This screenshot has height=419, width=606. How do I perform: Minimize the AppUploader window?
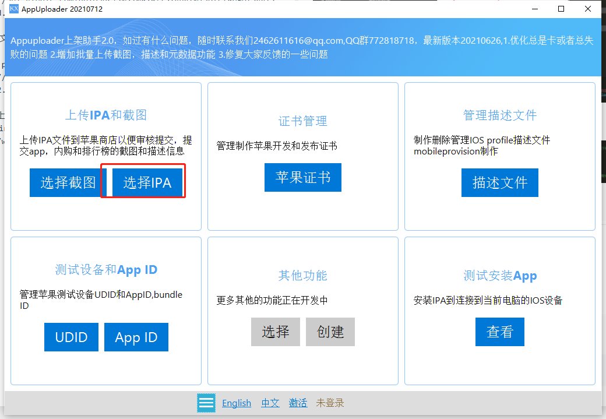(x=535, y=9)
